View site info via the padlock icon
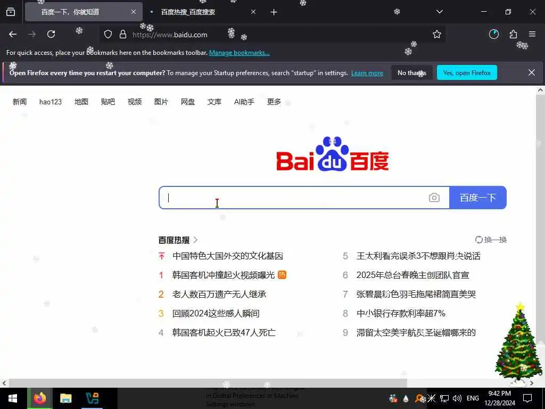This screenshot has width=545, height=409. [123, 35]
